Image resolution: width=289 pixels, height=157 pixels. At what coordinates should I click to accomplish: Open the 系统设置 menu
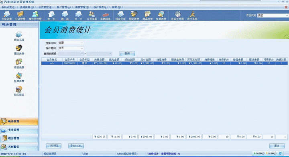click(10, 7)
